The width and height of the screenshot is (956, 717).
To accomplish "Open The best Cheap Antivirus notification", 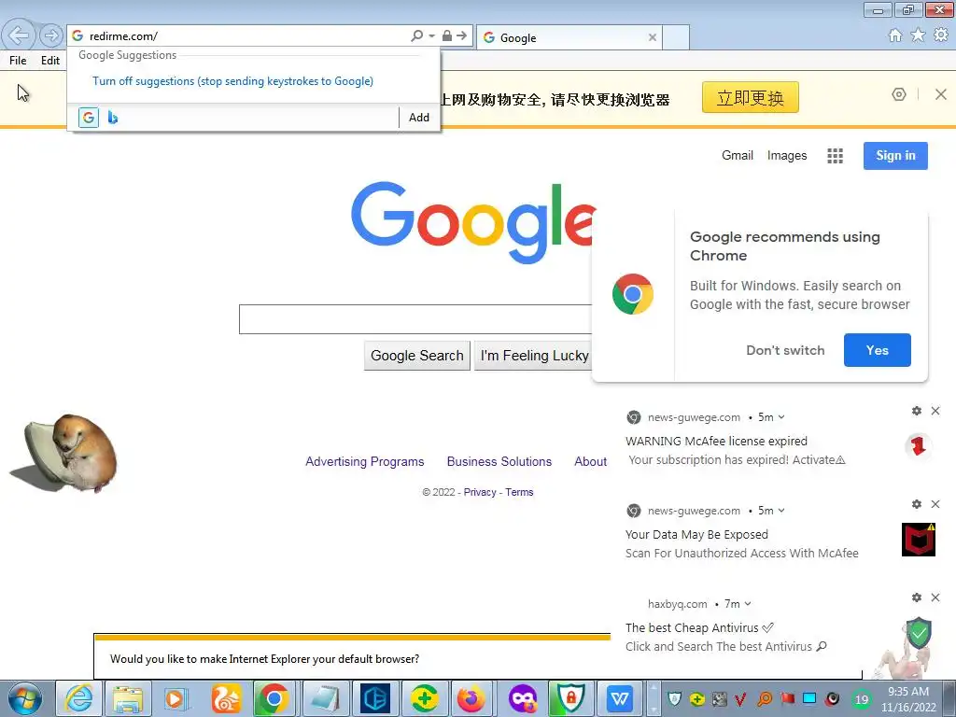I will (699, 628).
